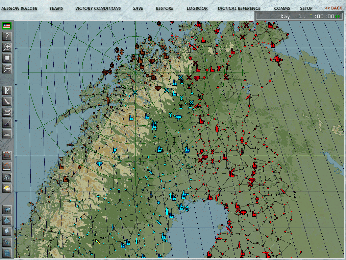Pick the artillery ground unit tool
The image size is (346, 260).
7,123
